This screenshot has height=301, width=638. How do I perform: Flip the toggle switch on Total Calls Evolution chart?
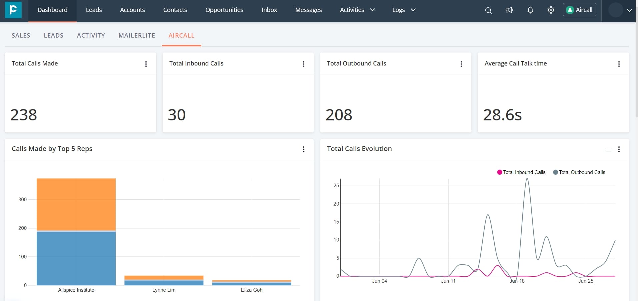[x=609, y=150]
